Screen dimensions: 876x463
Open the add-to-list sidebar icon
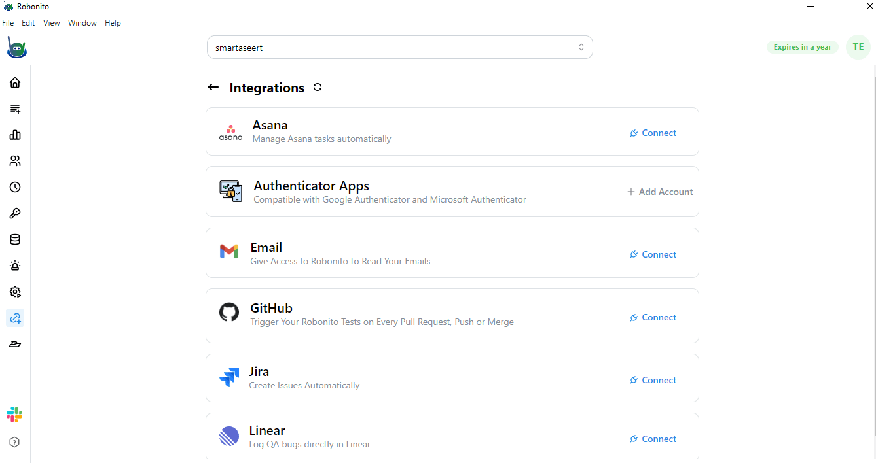click(x=15, y=109)
